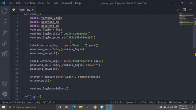This screenshot has height=110, width=196.
Task: Open the Manage gear icon
Action: [x=5, y=94]
